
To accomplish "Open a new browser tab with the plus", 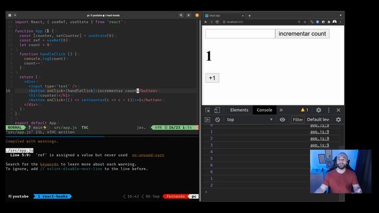I will (x=249, y=16).
